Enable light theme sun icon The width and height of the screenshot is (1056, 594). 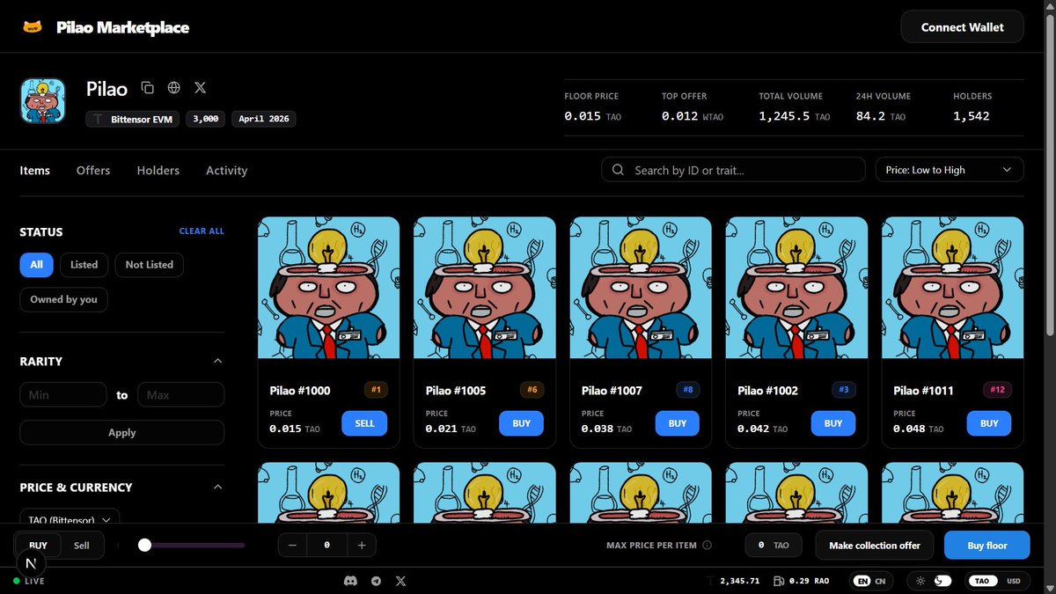920,581
